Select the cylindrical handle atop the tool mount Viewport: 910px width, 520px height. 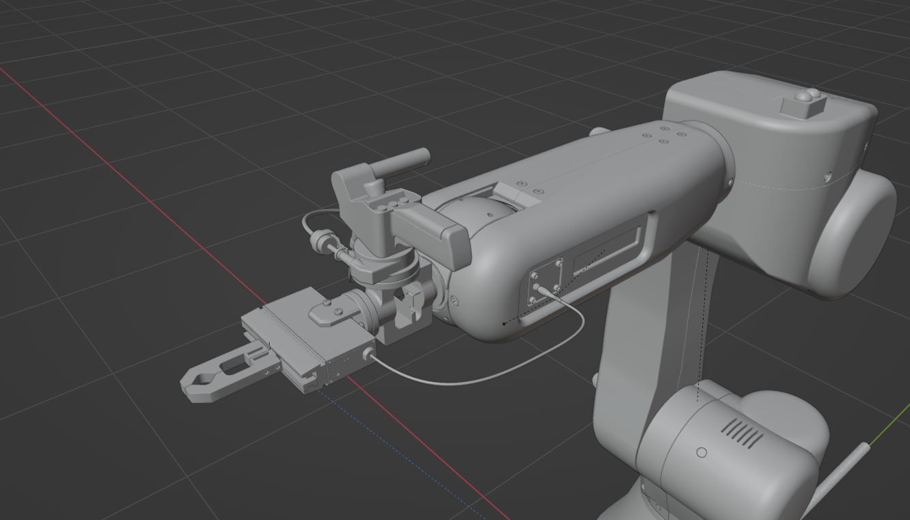[402, 163]
